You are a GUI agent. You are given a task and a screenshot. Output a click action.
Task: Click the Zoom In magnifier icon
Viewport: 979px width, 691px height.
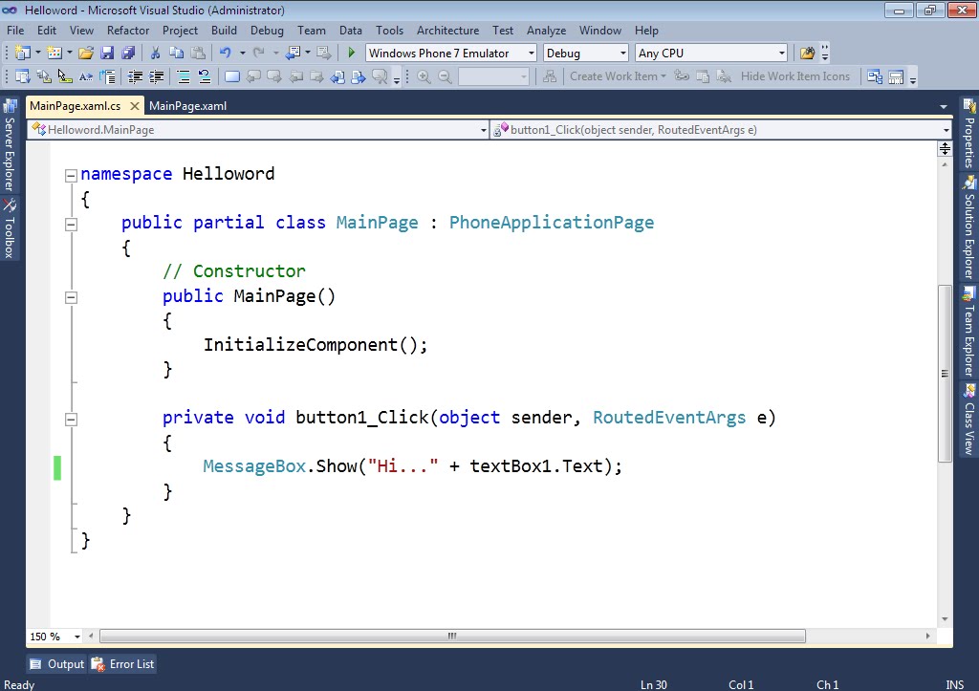[x=424, y=76]
